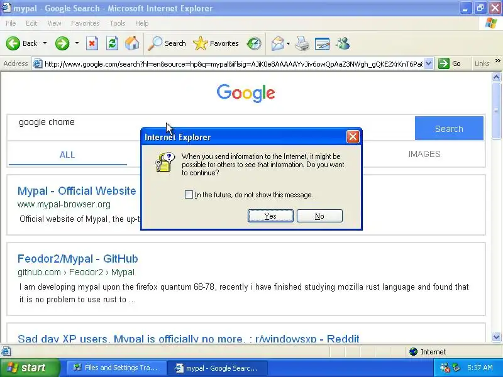Image resolution: width=503 pixels, height=377 pixels.
Task: Expand the Links toolbar chevron
Action: (x=497, y=60)
